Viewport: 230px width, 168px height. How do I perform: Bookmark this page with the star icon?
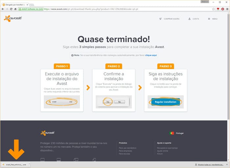coord(213,9)
